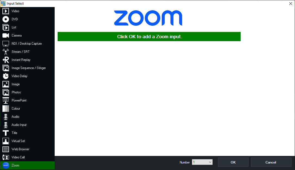Select the Video Delay clock icon

click(x=6, y=76)
